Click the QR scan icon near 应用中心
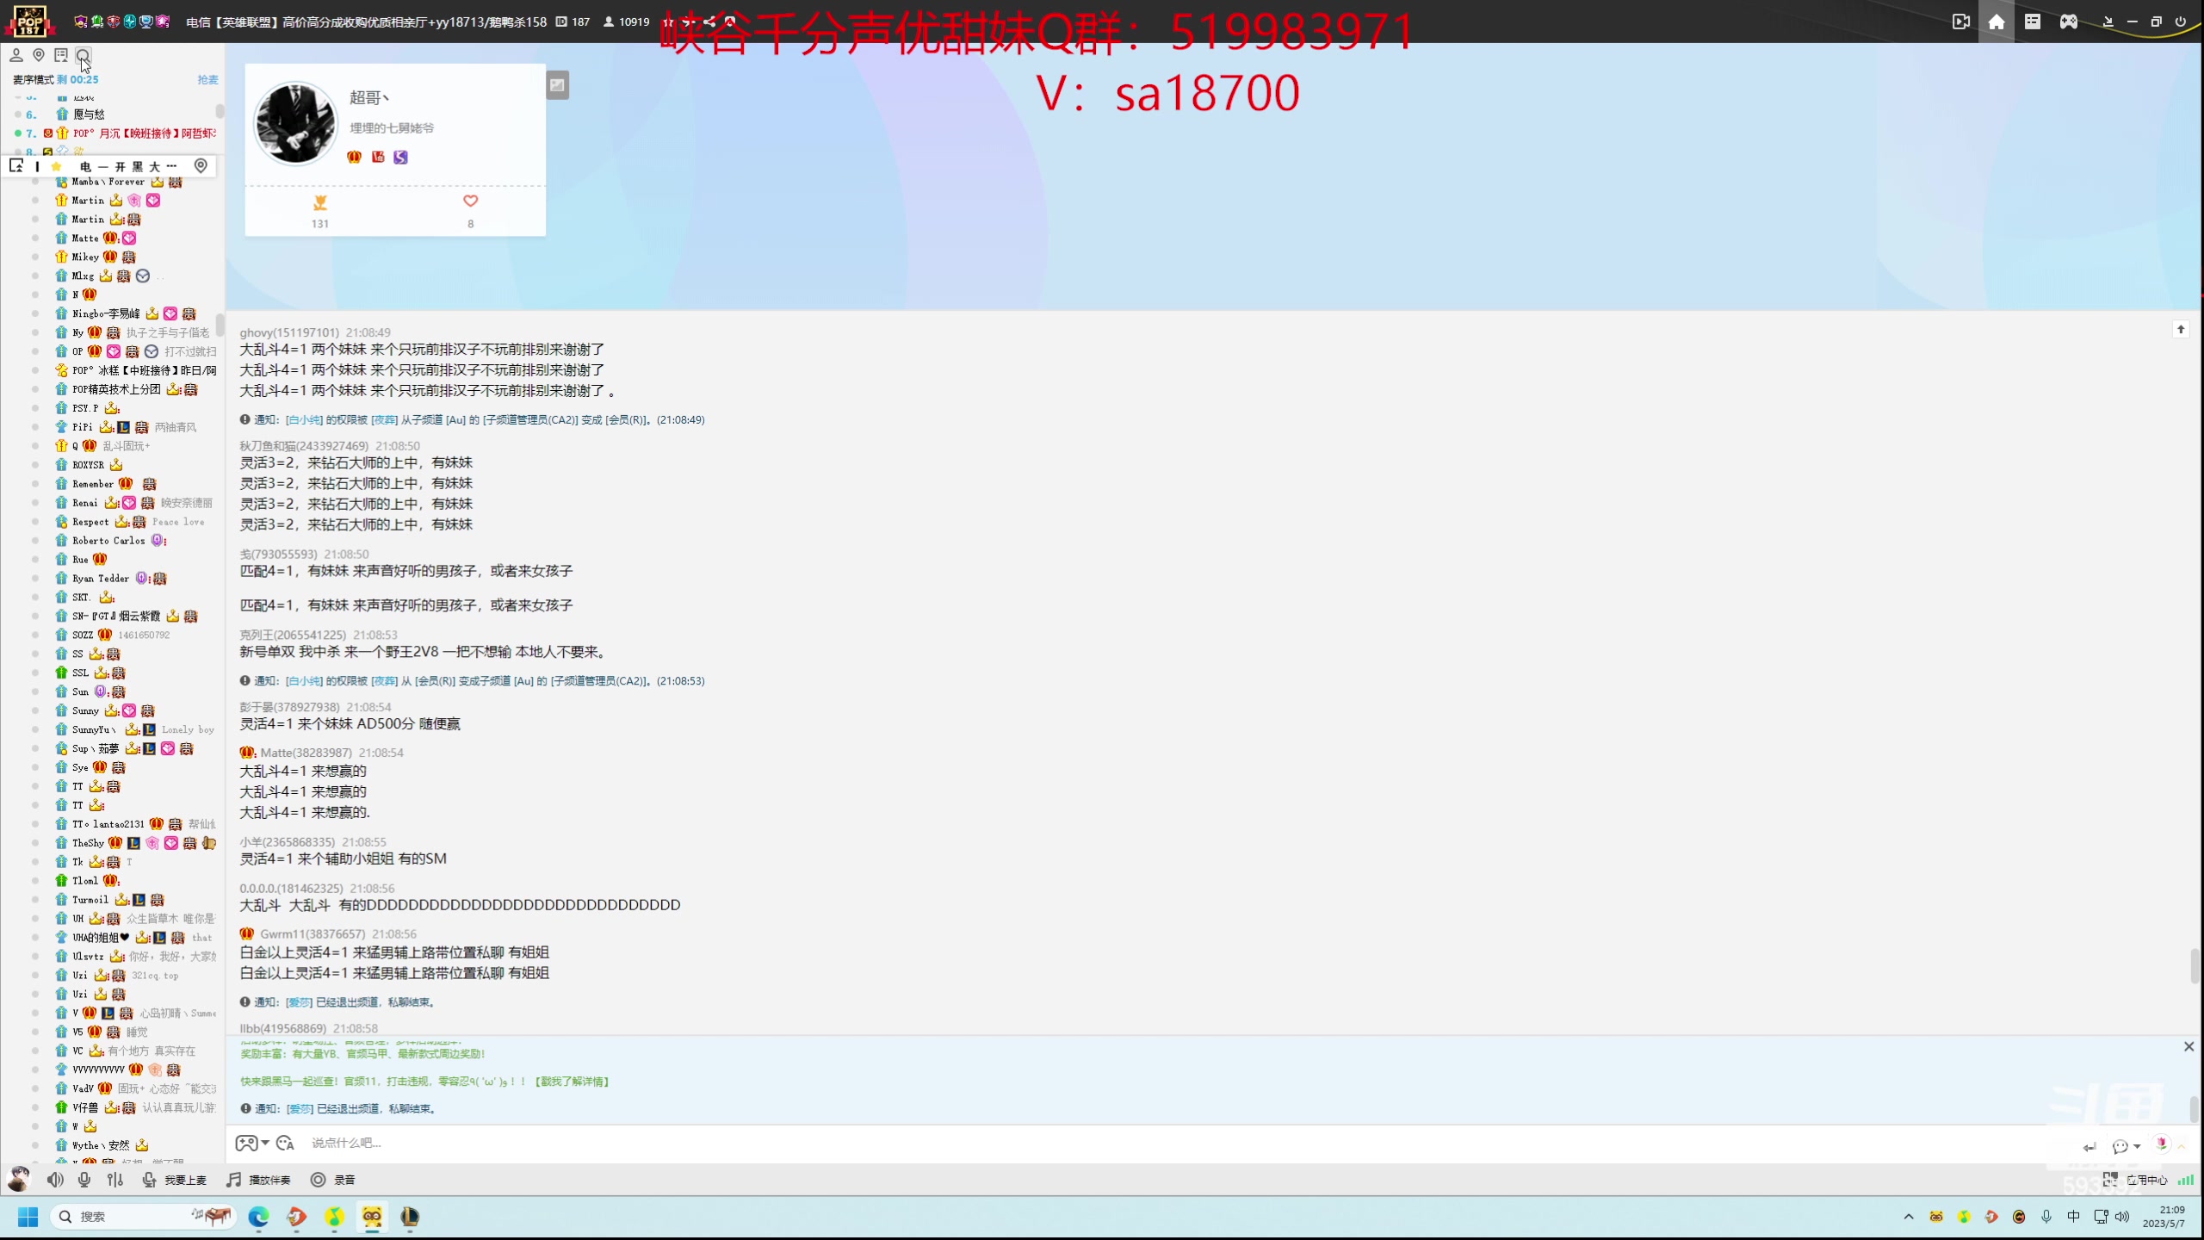The height and width of the screenshot is (1240, 2204). (2110, 1180)
